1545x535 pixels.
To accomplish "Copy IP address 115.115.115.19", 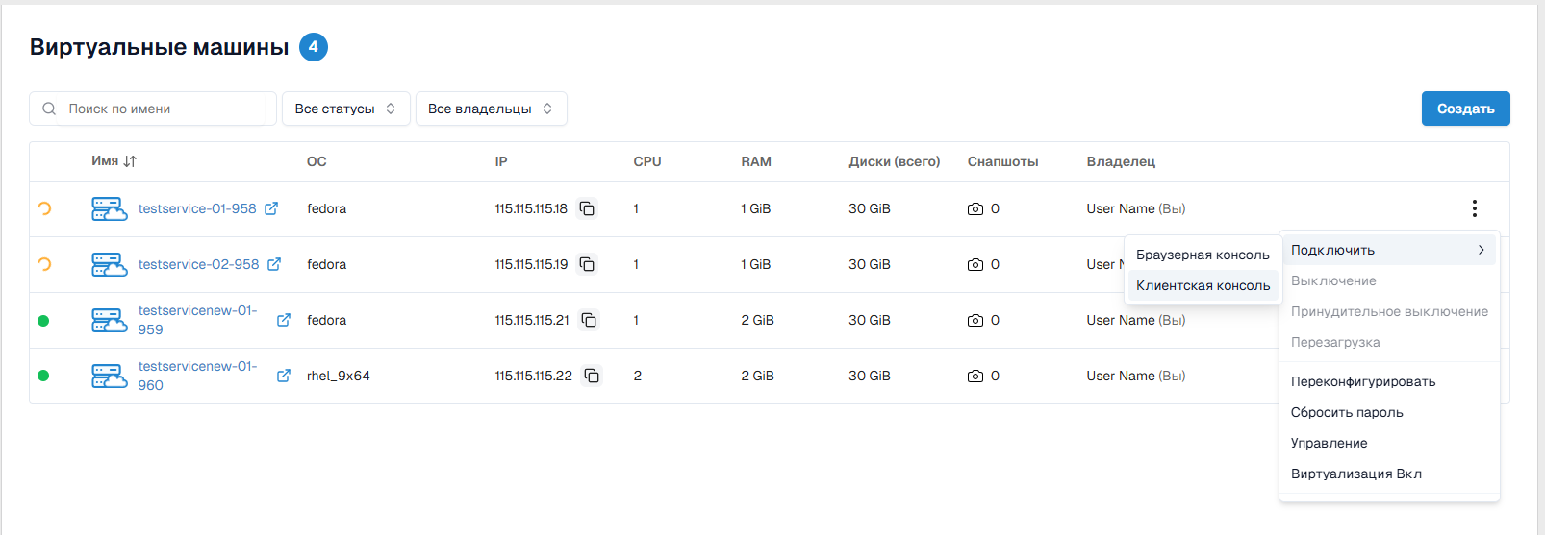I will (x=587, y=264).
